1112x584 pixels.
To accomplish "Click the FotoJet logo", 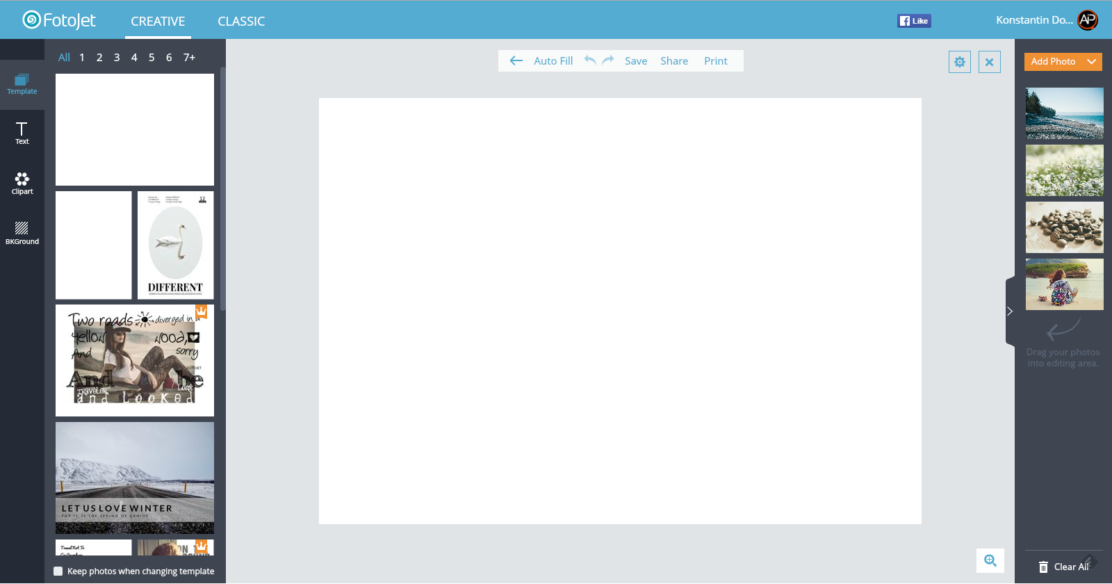I will coord(59,20).
